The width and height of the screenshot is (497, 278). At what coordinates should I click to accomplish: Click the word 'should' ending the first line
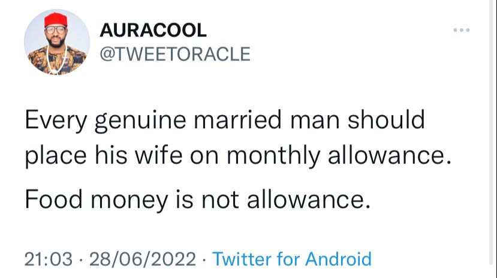[x=386, y=120]
